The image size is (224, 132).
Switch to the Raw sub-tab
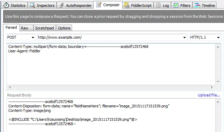point(26,28)
